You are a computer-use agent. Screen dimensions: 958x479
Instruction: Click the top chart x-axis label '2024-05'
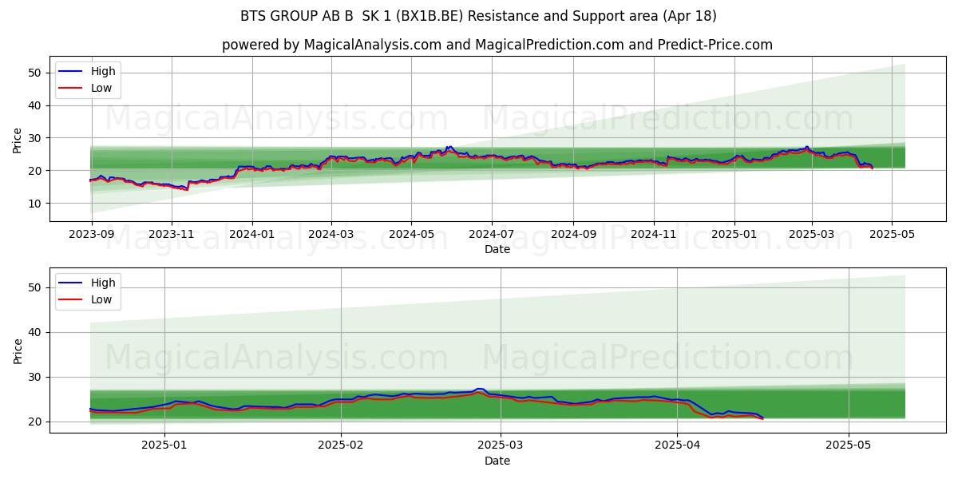412,235
